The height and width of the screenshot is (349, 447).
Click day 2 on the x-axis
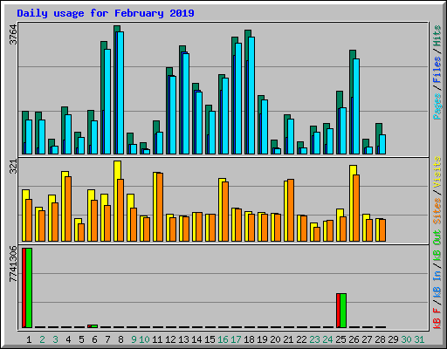point(42,339)
